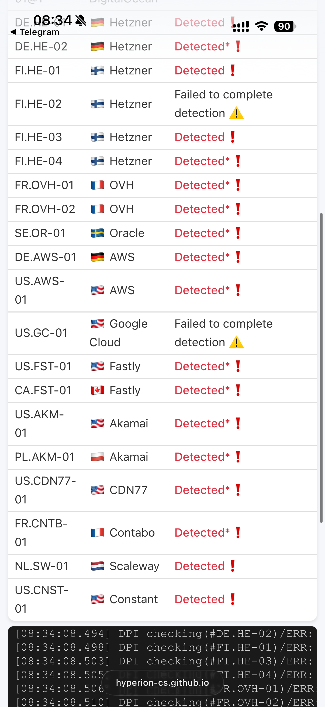Tap the silent mode bell icon

[x=81, y=20]
